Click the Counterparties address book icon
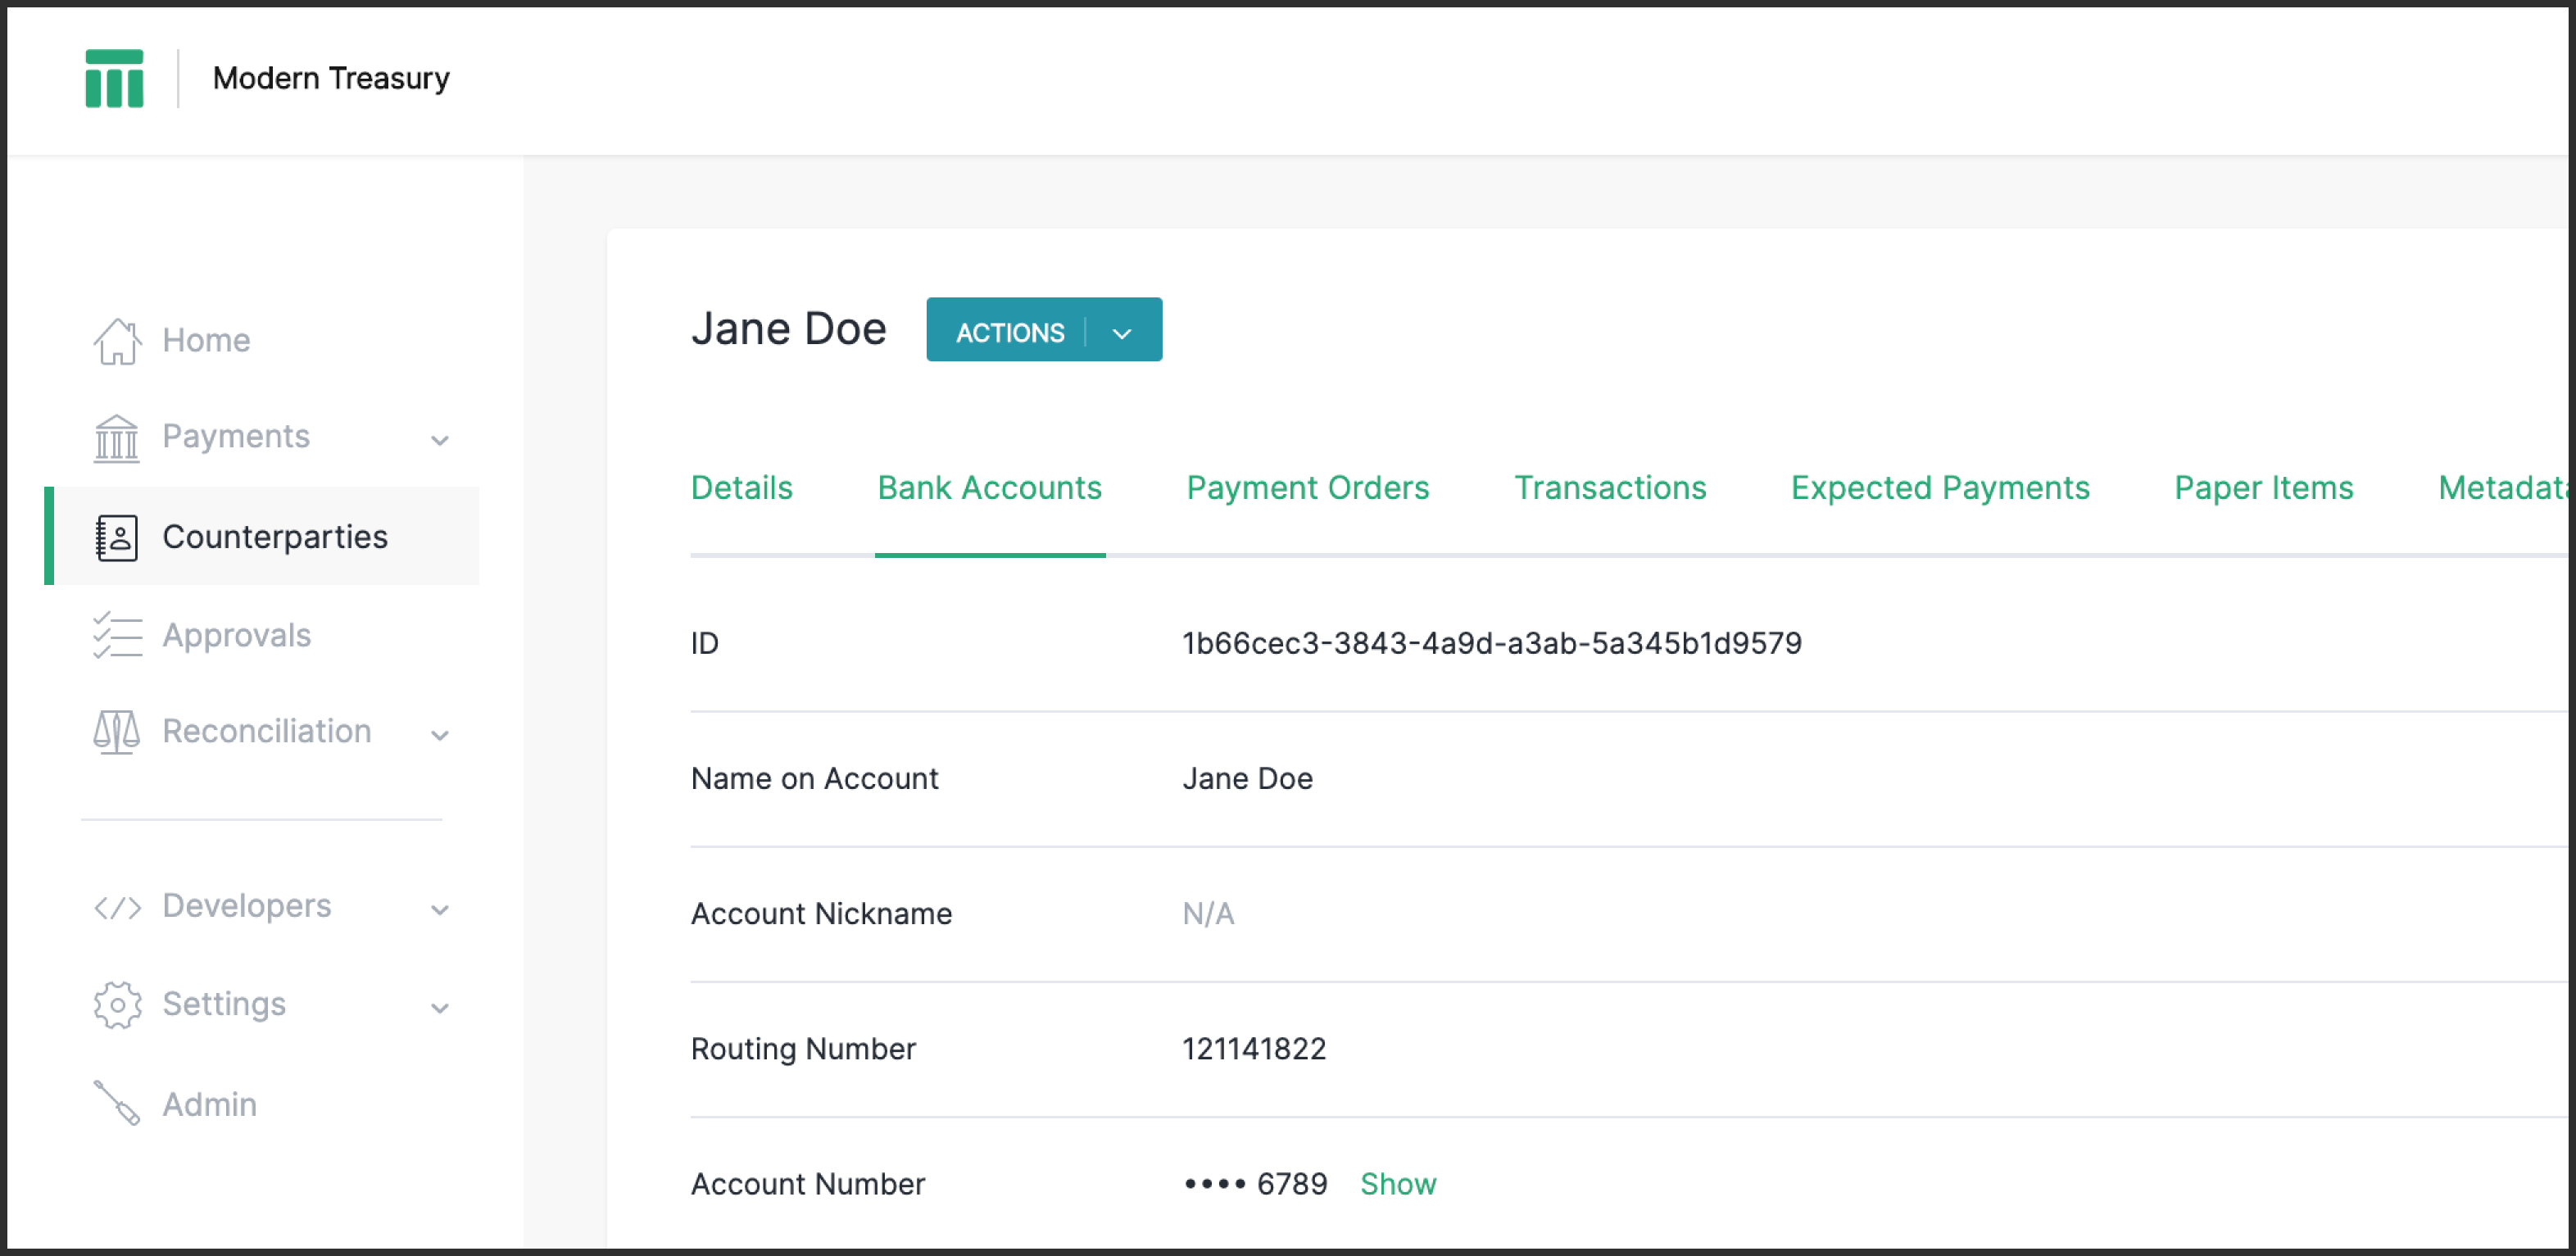This screenshot has height=1256, width=2576. (117, 538)
